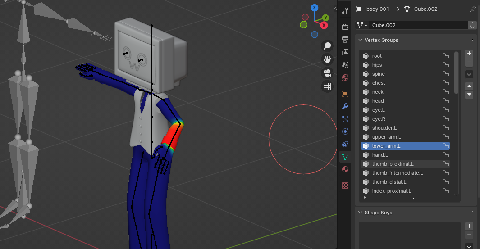This screenshot has height=249, width=480.
Task: Click the negative X axis gizmo circle
Action: pos(305,17)
